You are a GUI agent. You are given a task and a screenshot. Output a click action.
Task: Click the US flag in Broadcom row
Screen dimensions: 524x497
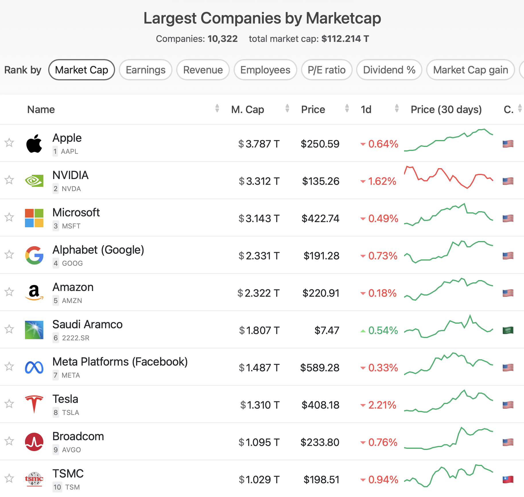pos(508,442)
